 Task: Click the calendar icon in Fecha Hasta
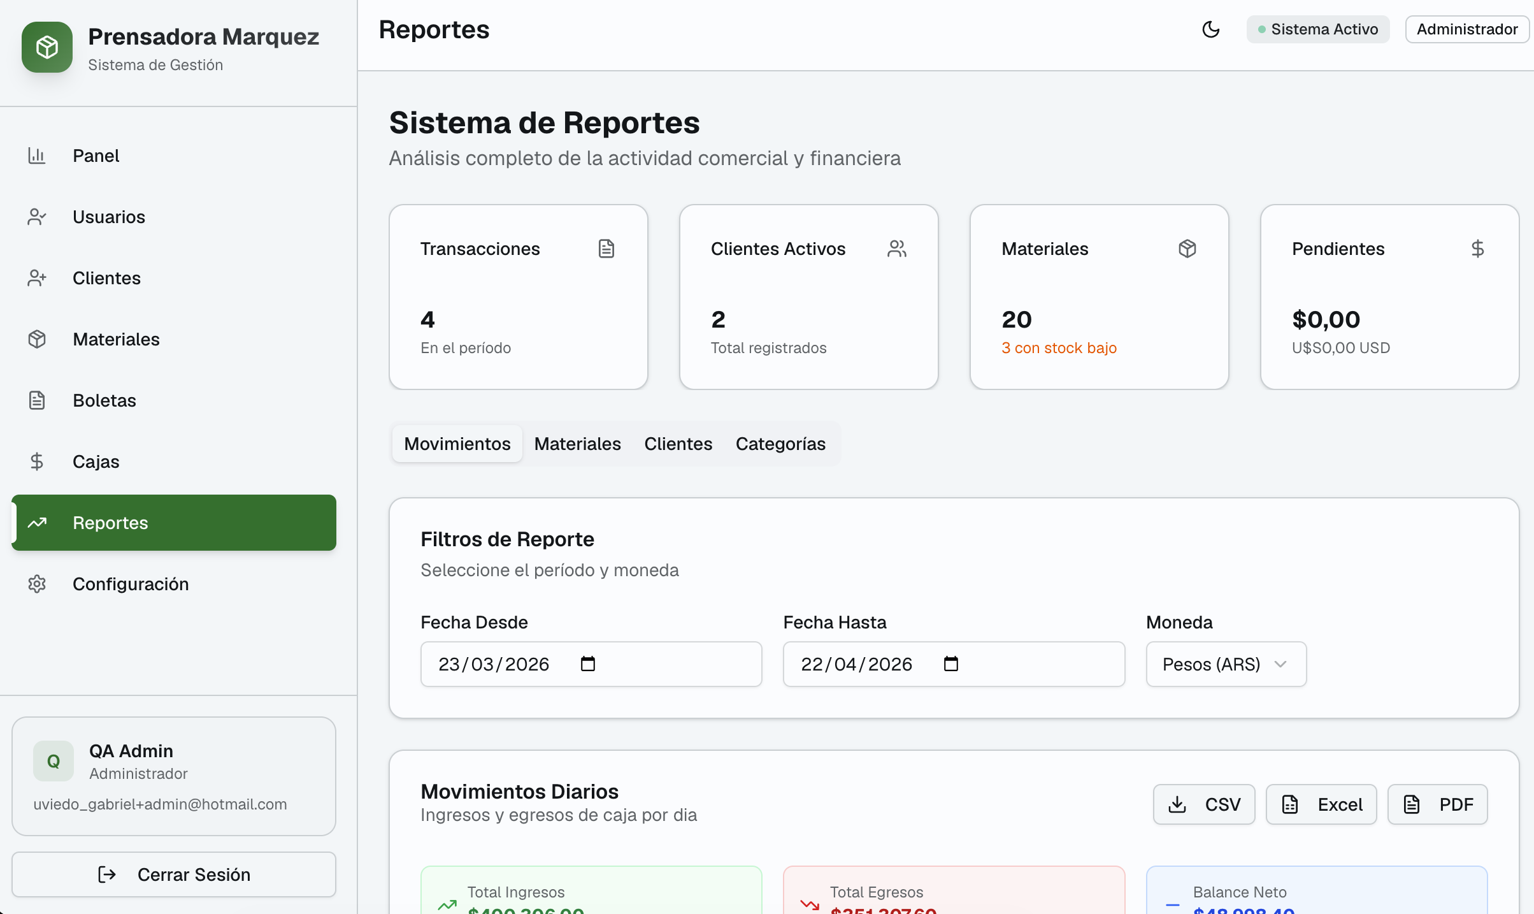click(950, 664)
